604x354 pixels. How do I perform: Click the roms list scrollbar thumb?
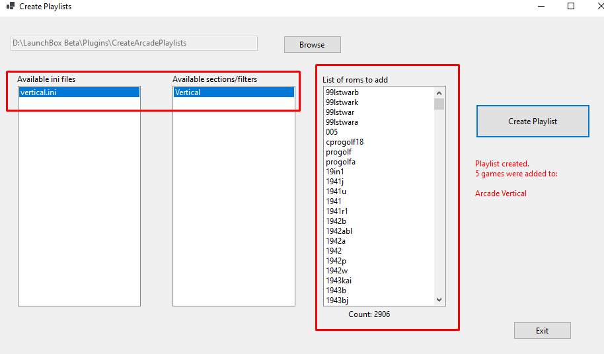[x=439, y=104]
